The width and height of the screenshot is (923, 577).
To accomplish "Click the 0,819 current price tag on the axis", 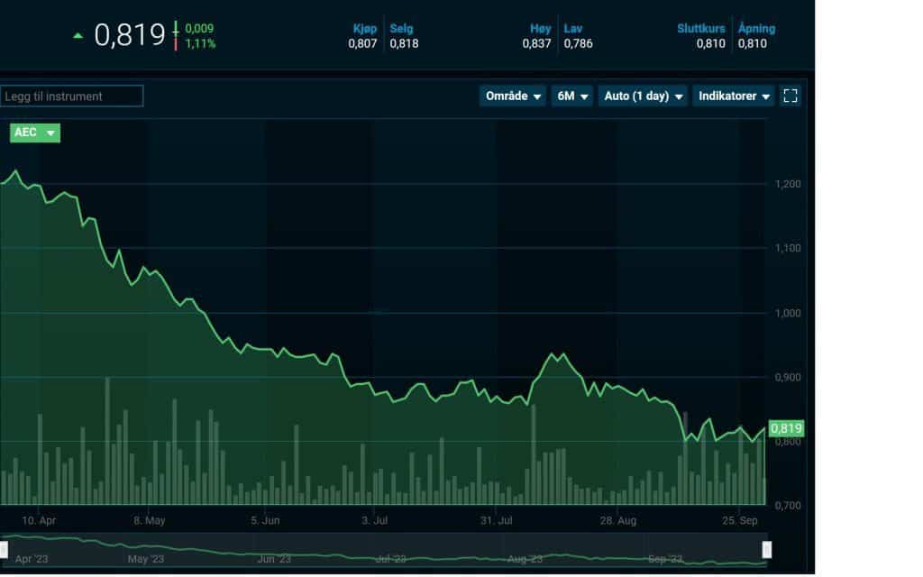I will click(786, 428).
